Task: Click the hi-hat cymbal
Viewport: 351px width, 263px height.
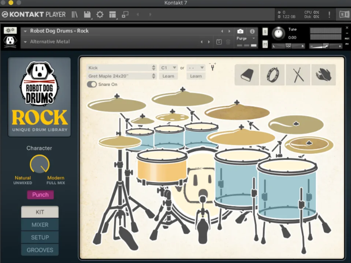Action: [x=120, y=142]
